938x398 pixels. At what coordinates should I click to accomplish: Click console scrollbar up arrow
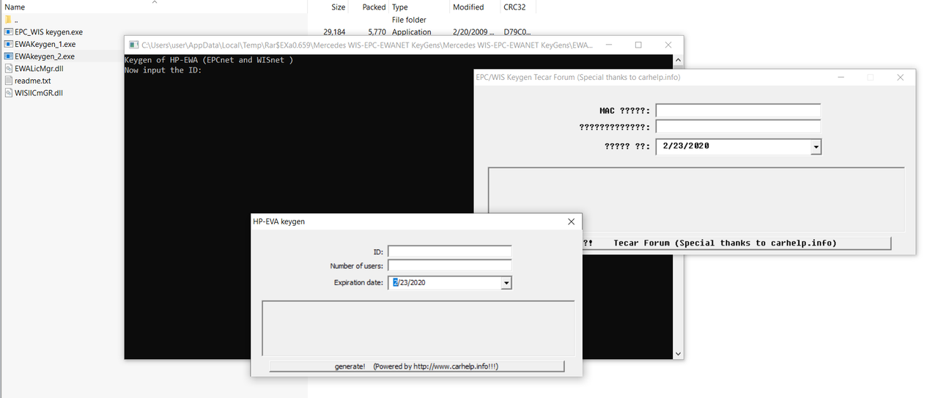click(678, 60)
